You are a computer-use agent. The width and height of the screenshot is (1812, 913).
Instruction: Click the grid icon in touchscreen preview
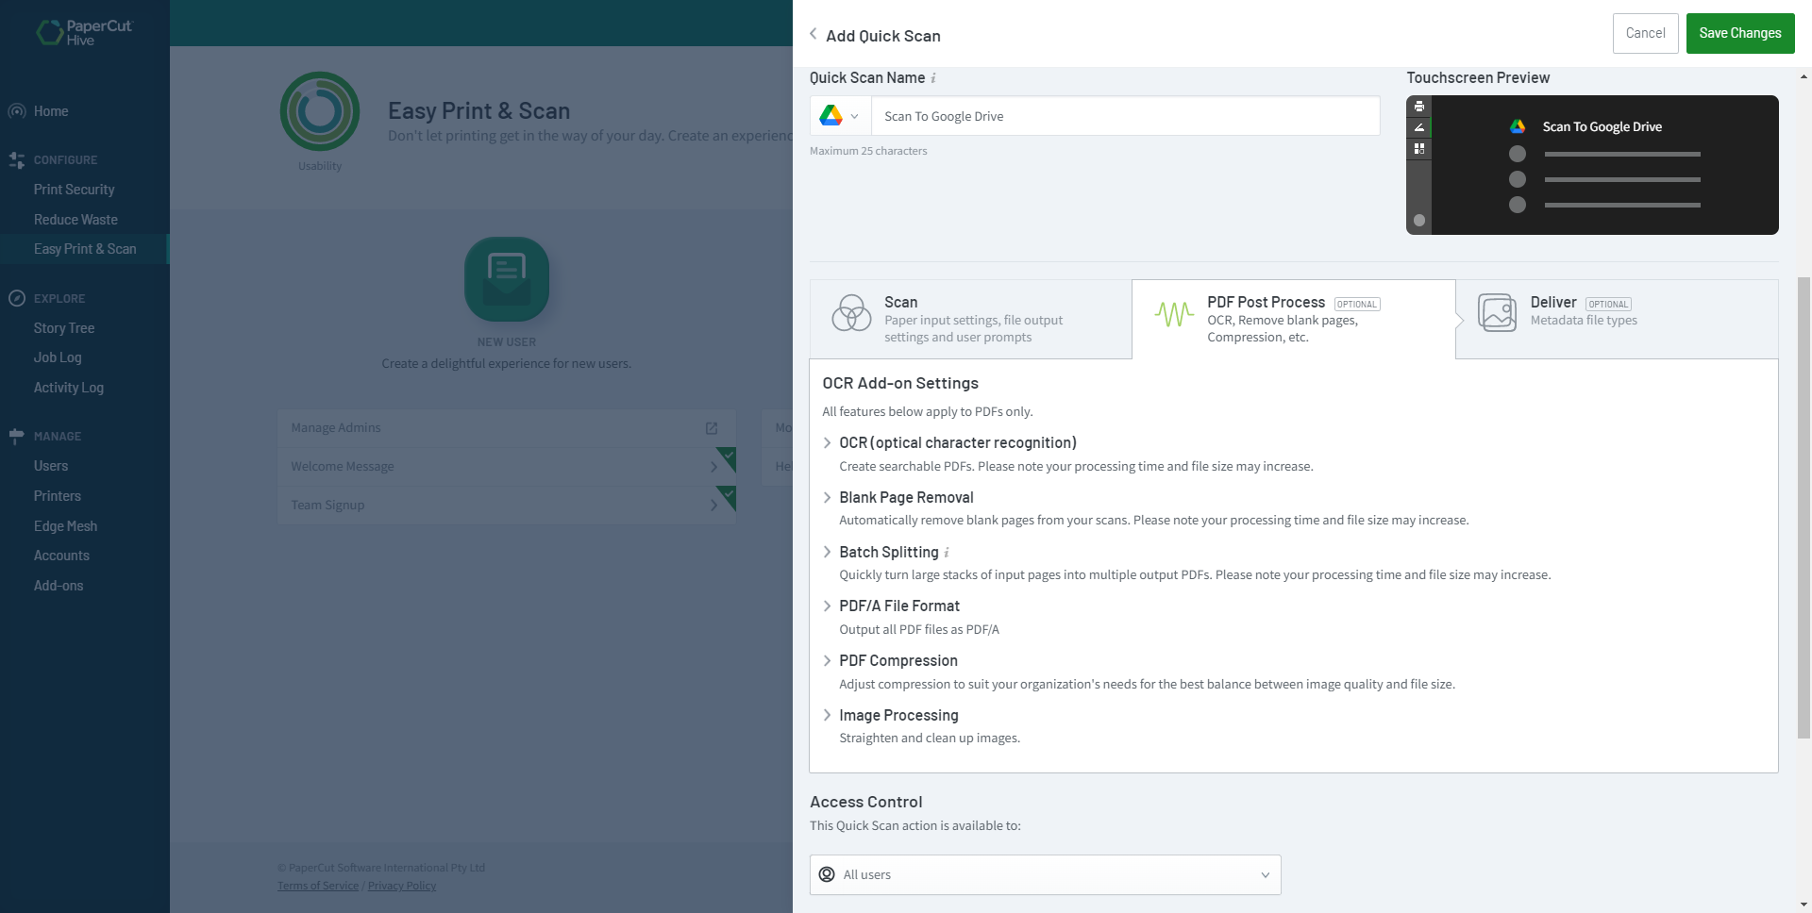pos(1419,149)
